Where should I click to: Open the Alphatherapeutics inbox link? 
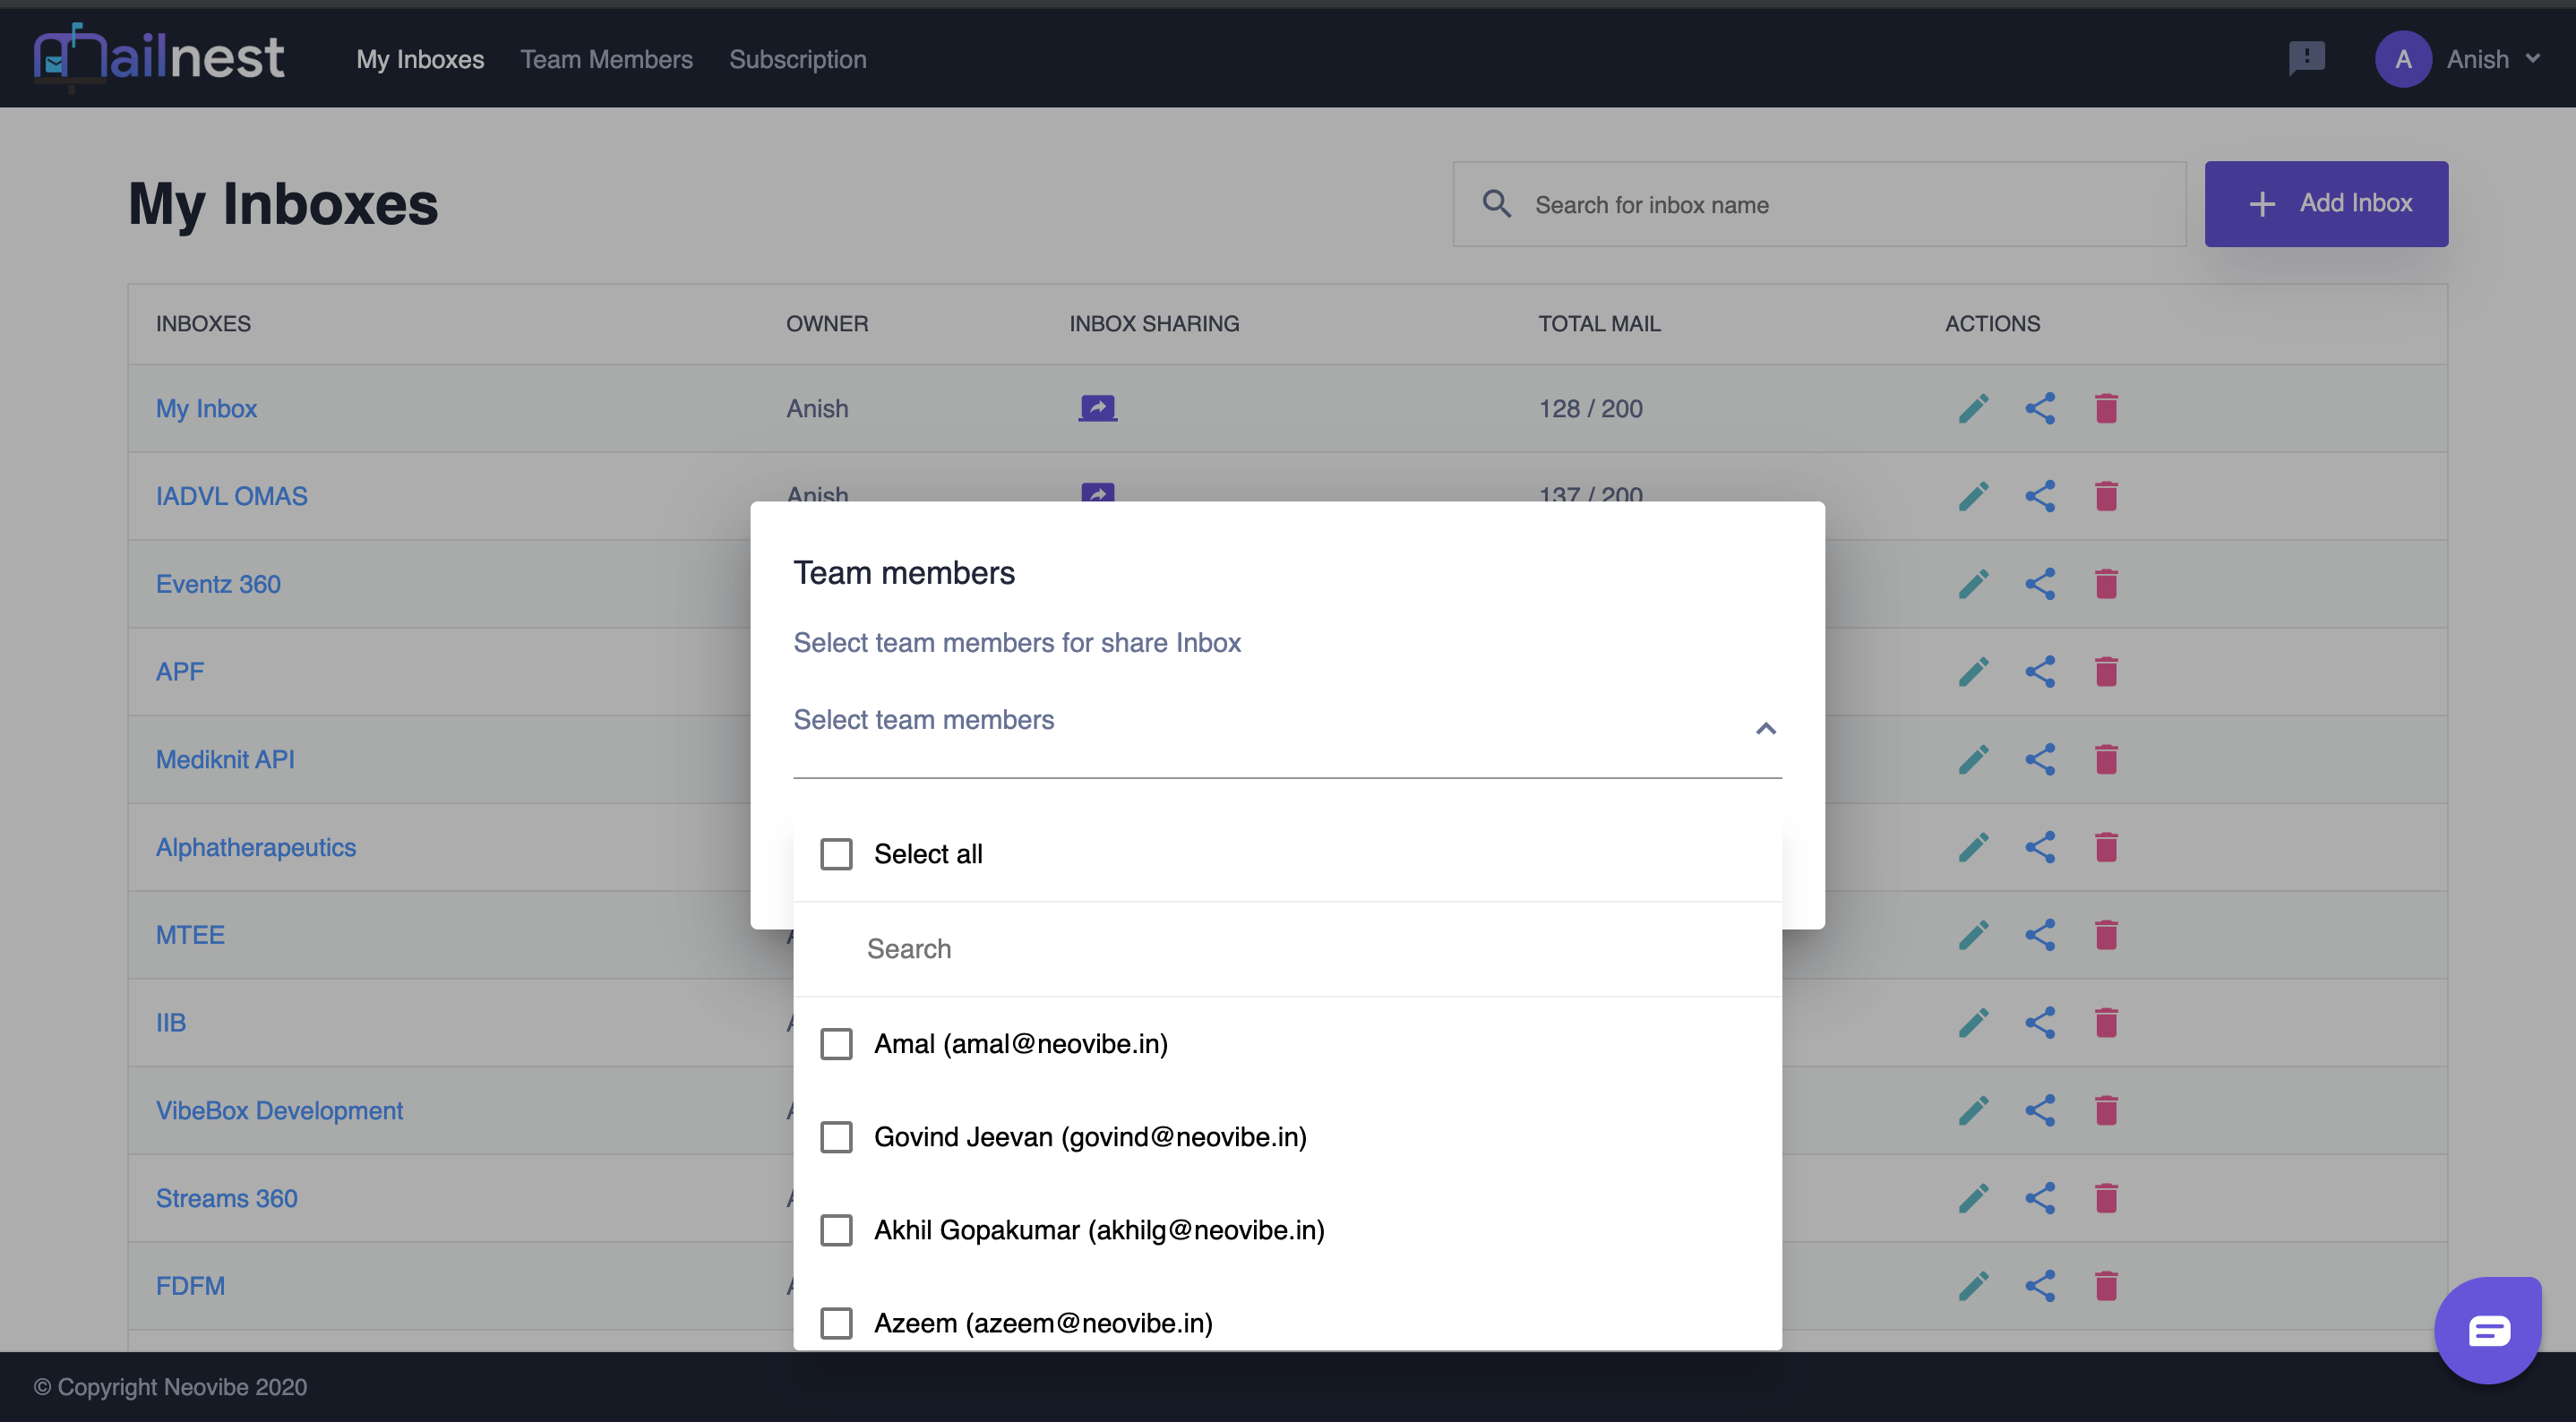point(256,847)
